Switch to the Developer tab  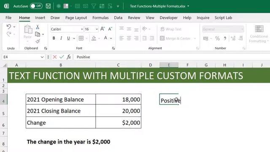coord(169,18)
